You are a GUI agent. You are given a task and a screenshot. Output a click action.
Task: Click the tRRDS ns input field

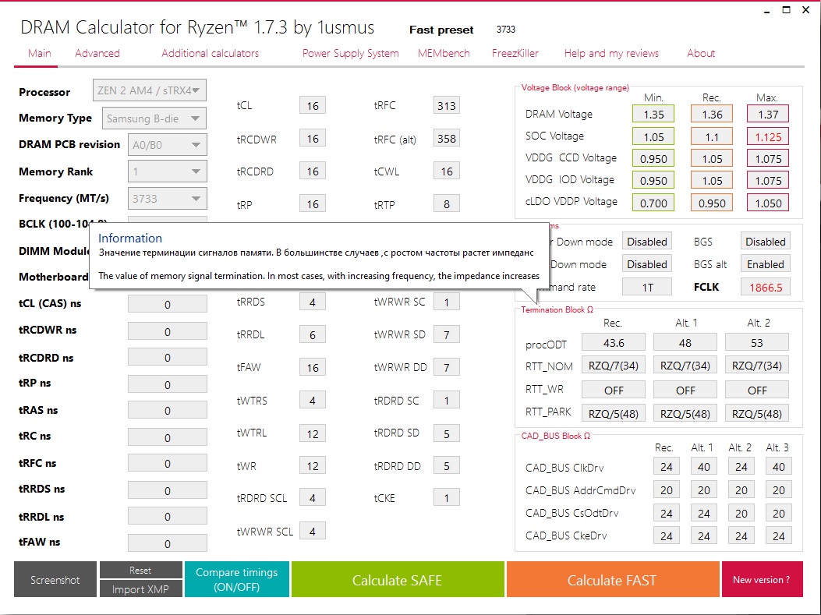(167, 490)
